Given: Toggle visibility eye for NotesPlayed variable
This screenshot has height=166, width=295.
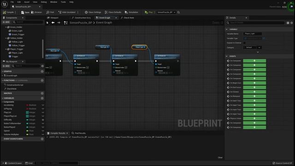Looking at the screenshot, I should 43,127.
